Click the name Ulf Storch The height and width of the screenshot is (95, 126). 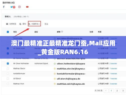pyautogui.click(x=17, y=79)
